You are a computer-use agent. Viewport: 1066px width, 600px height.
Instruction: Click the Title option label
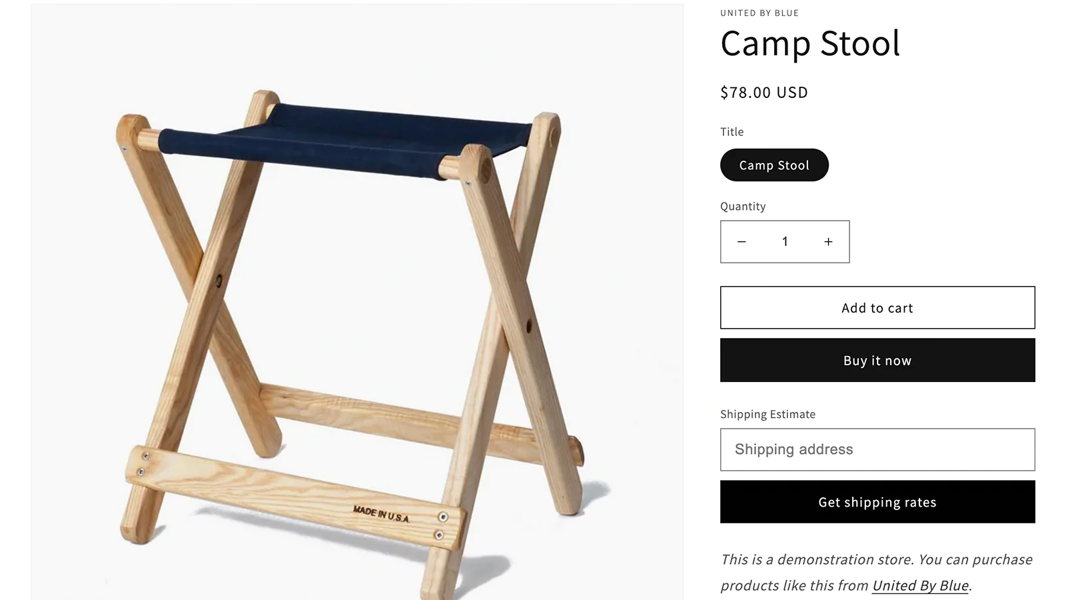[732, 132]
